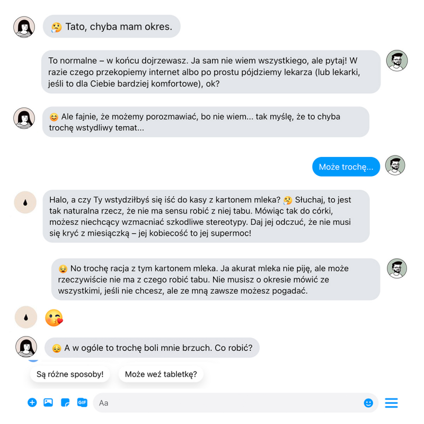424x424 pixels.
Task: Open the GIF picker icon
Action: click(82, 403)
